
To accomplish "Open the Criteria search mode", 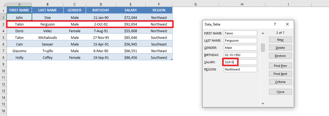I will 280,82.
